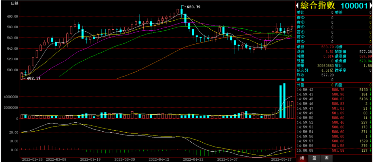Click the 委比 label

[300, 13]
